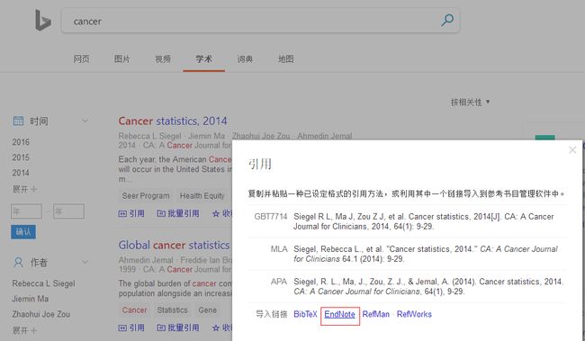This screenshot has height=341, width=585.
Task: Filter by author Jiemin Ma in sidebar
Action: (x=31, y=299)
